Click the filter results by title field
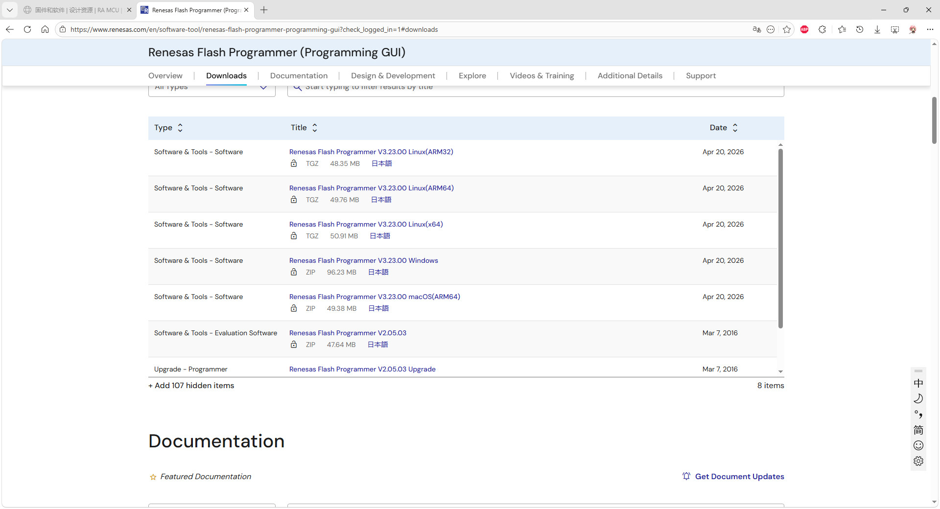This screenshot has height=509, width=940. [x=536, y=91]
